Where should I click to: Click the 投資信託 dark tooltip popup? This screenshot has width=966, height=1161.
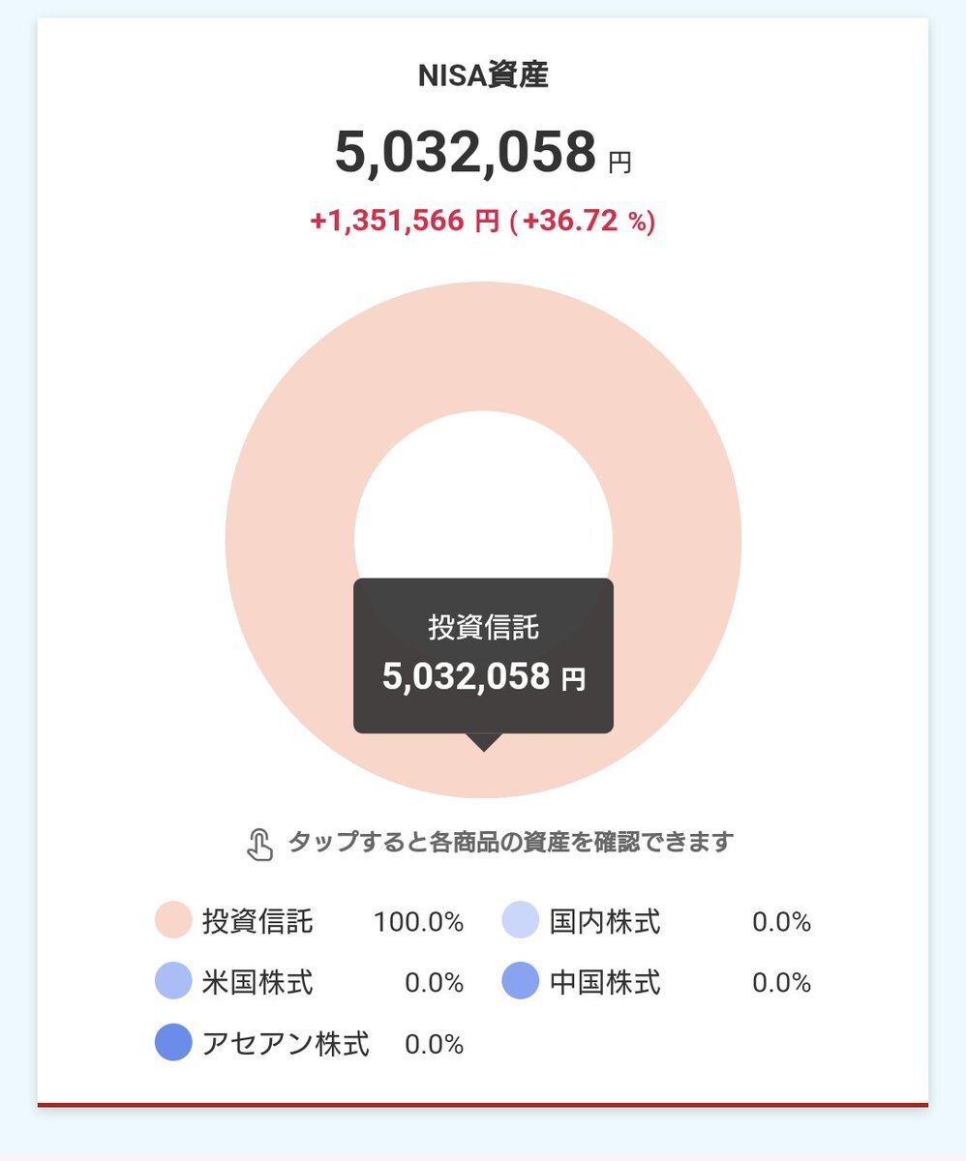pos(483,655)
